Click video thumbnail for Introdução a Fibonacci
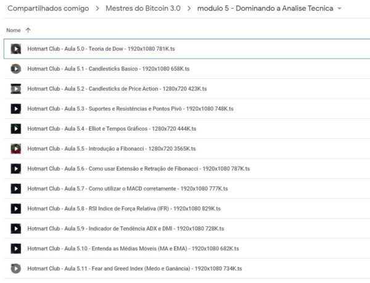Viewport: 370px width, 283px height. point(16,149)
